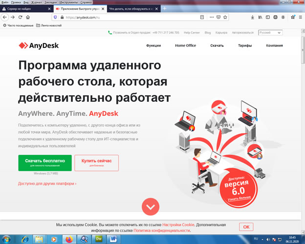Viewport: 305px width, 244px height.
Task: Save page to Pocket
Action: point(218,17)
